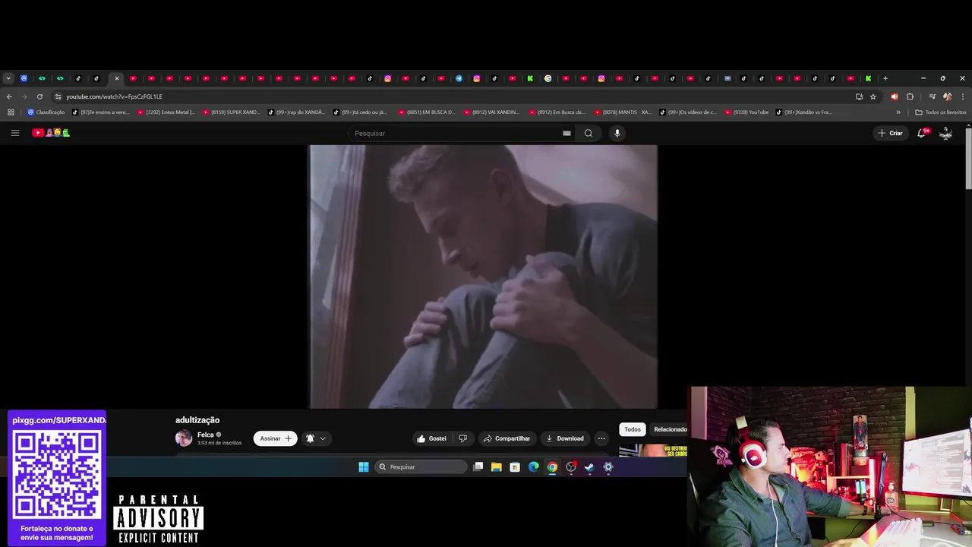Open the Windows Start menu
Viewport: 972px width, 547px height.
364,466
